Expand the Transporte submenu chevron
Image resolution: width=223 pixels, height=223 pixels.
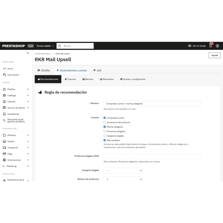point(28,147)
